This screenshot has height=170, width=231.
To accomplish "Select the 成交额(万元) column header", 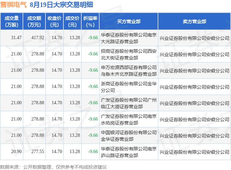I will click(x=34, y=21).
